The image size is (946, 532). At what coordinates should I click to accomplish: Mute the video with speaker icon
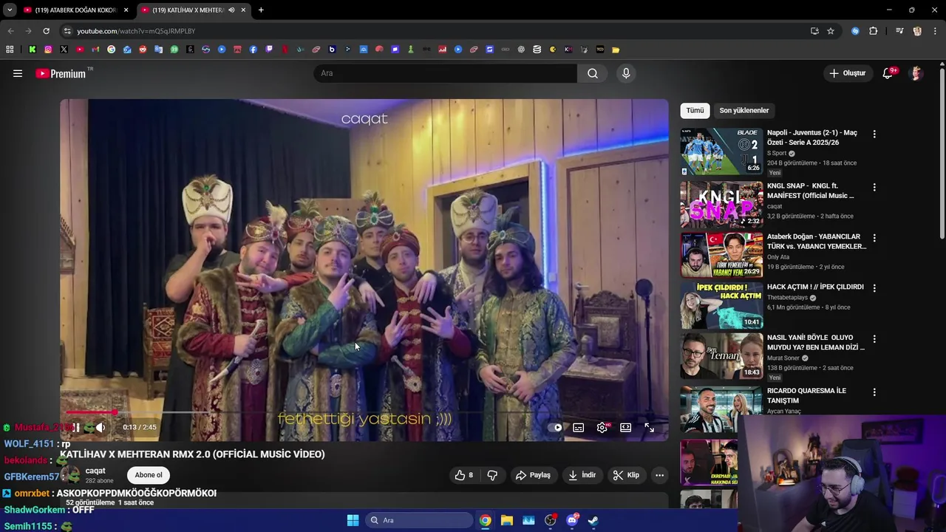tap(101, 427)
